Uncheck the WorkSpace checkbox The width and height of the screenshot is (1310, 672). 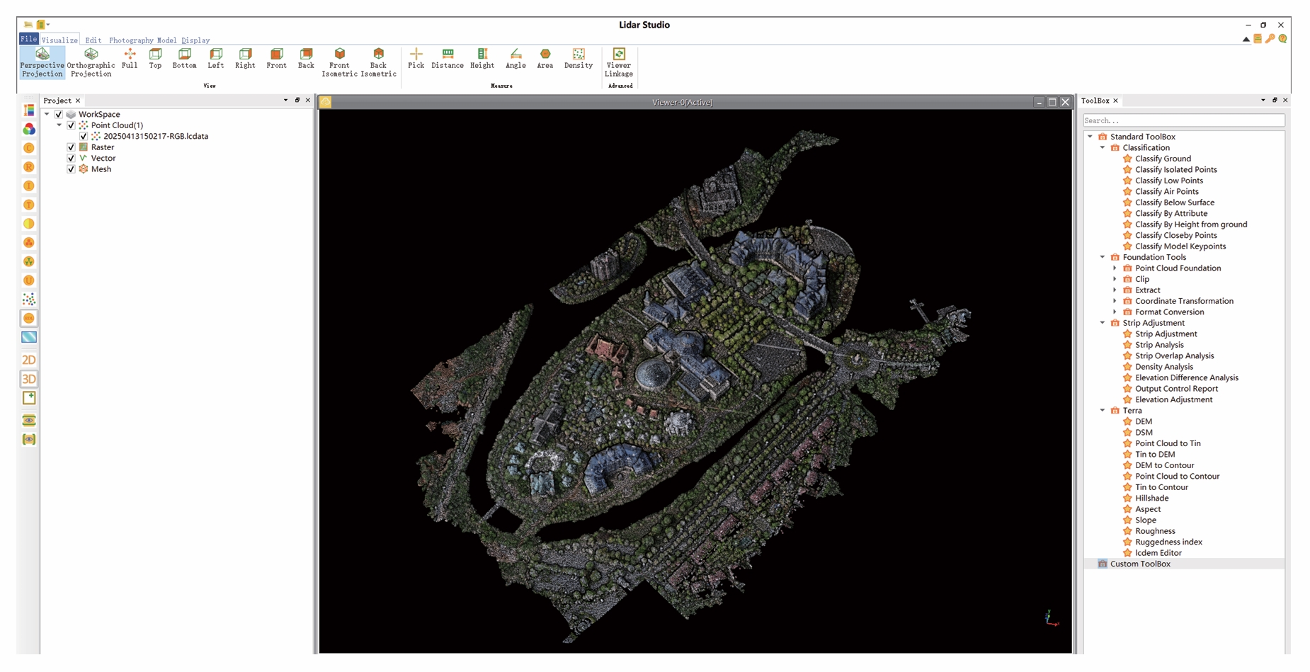(59, 114)
